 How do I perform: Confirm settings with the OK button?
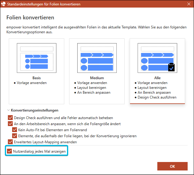(172, 166)
